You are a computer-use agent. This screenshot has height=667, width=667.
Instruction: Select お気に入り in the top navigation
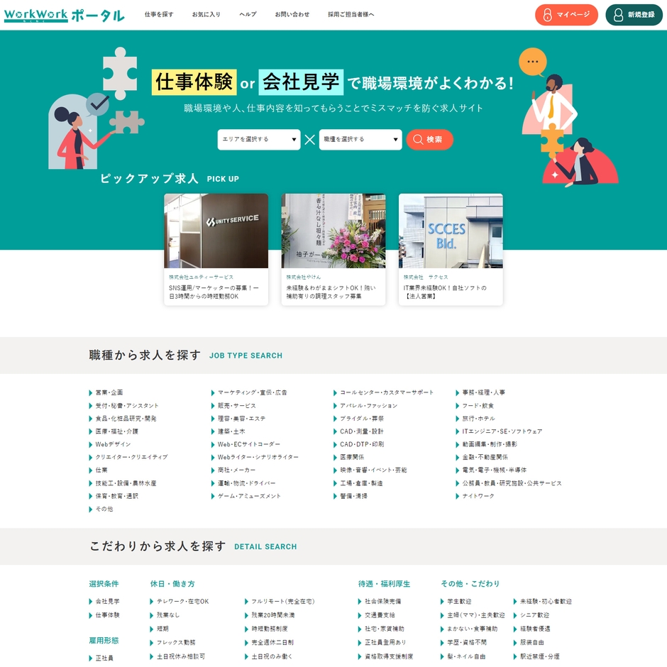tap(206, 15)
